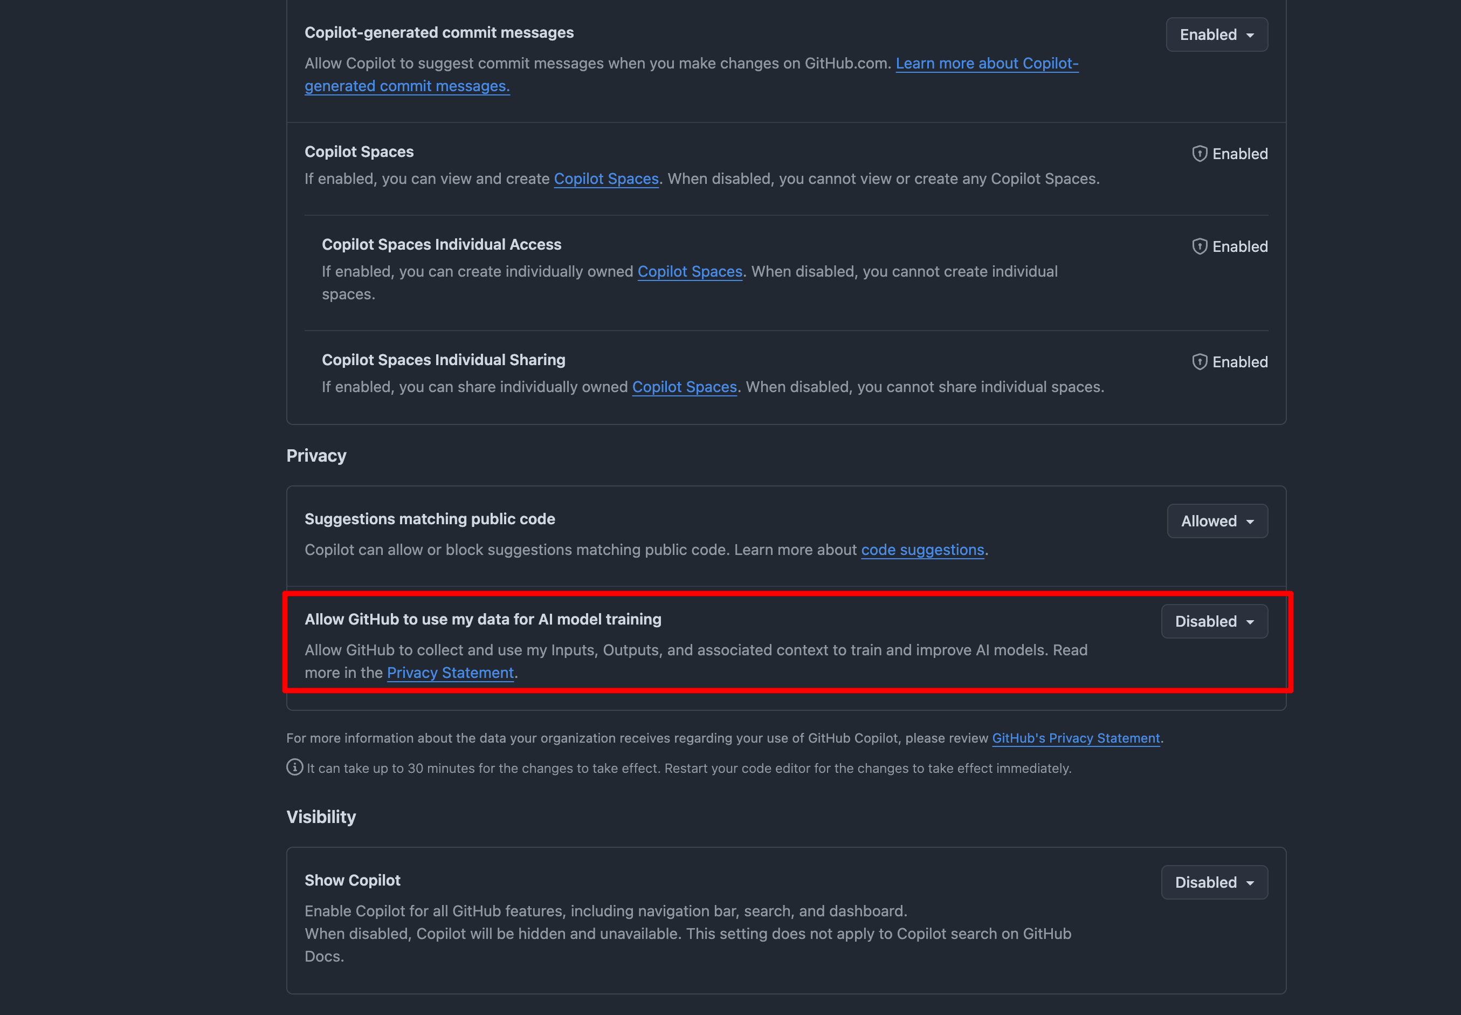Open the Disabled dropdown for Show Copilot
The image size is (1461, 1015).
(1214, 882)
